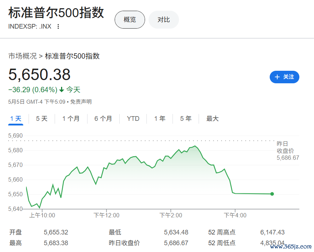This screenshot has height=252, width=314.
Task: Click the 今天 label after the change
Action: pos(73,90)
